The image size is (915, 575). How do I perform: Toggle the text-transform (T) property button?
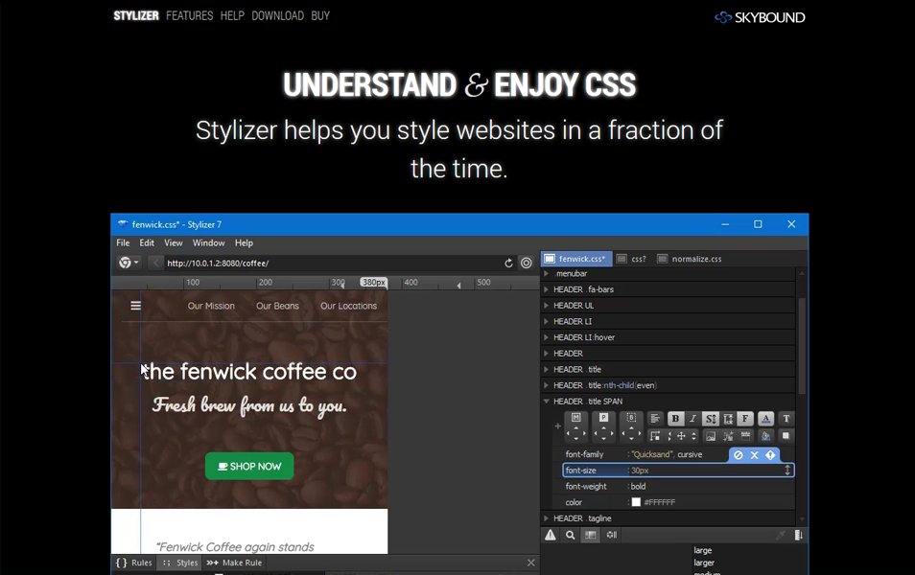(x=786, y=419)
